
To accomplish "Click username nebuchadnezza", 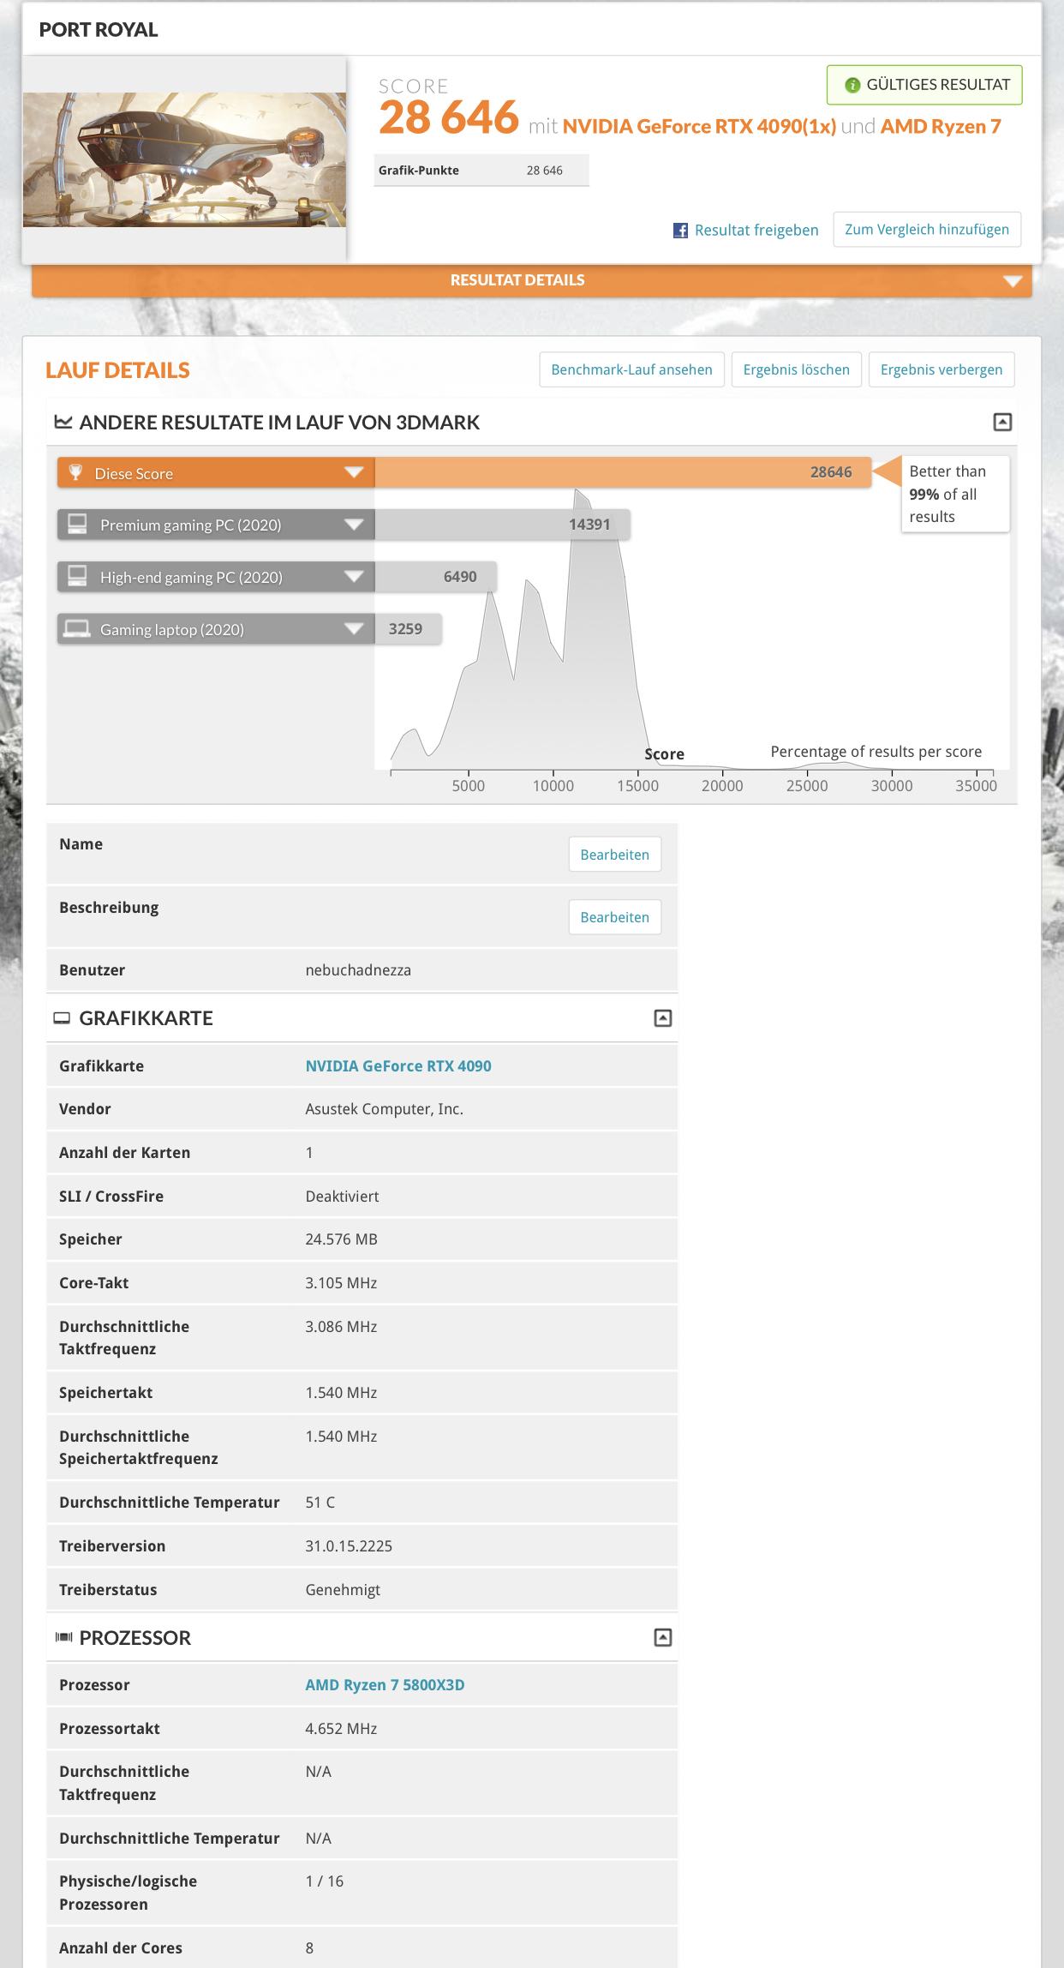I will [358, 970].
